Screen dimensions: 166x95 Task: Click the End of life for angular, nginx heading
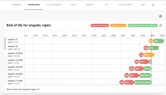click(x=29, y=25)
